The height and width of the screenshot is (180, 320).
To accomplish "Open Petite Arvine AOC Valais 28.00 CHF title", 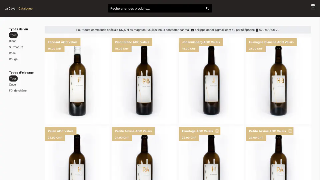I will [267, 131].
